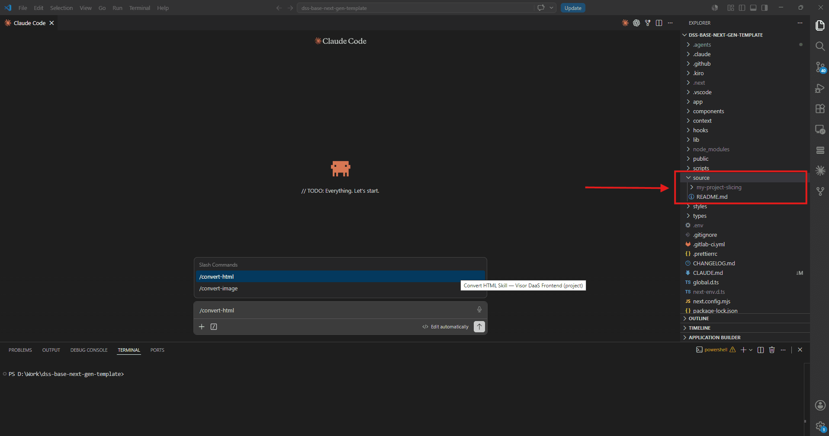This screenshot has width=829, height=436.
Task: Click the Claude prompt input field
Action: pyautogui.click(x=335, y=310)
